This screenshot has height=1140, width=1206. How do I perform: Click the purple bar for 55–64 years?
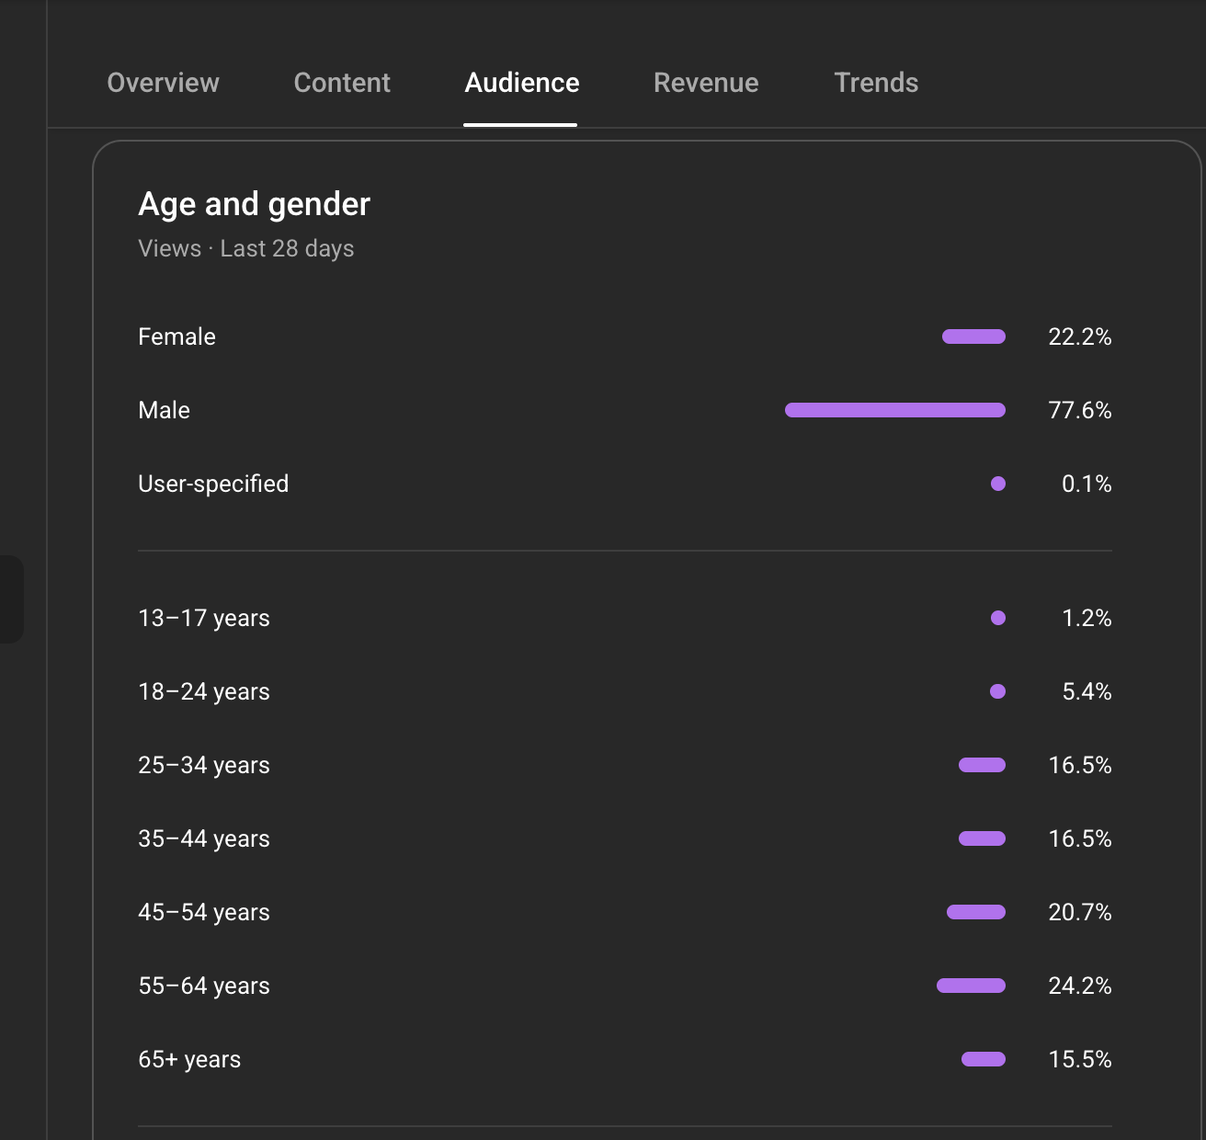pyautogui.click(x=971, y=986)
